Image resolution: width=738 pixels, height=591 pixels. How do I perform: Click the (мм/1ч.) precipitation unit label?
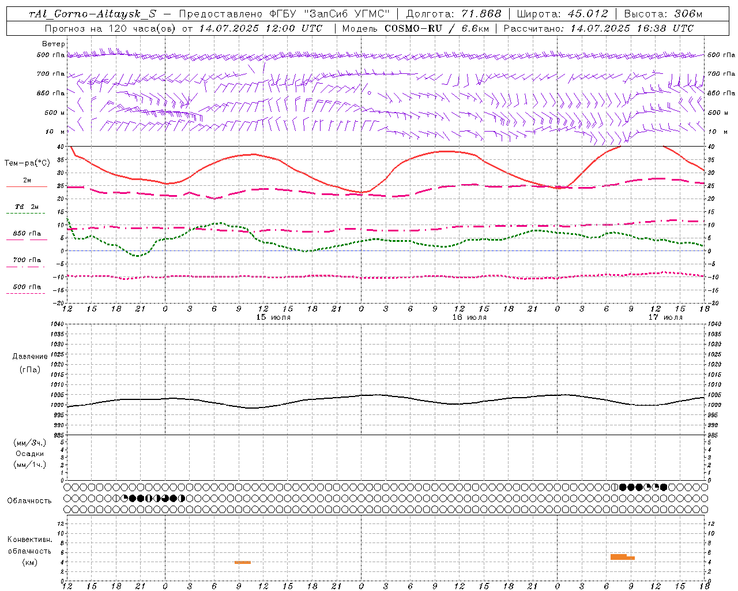(x=30, y=465)
